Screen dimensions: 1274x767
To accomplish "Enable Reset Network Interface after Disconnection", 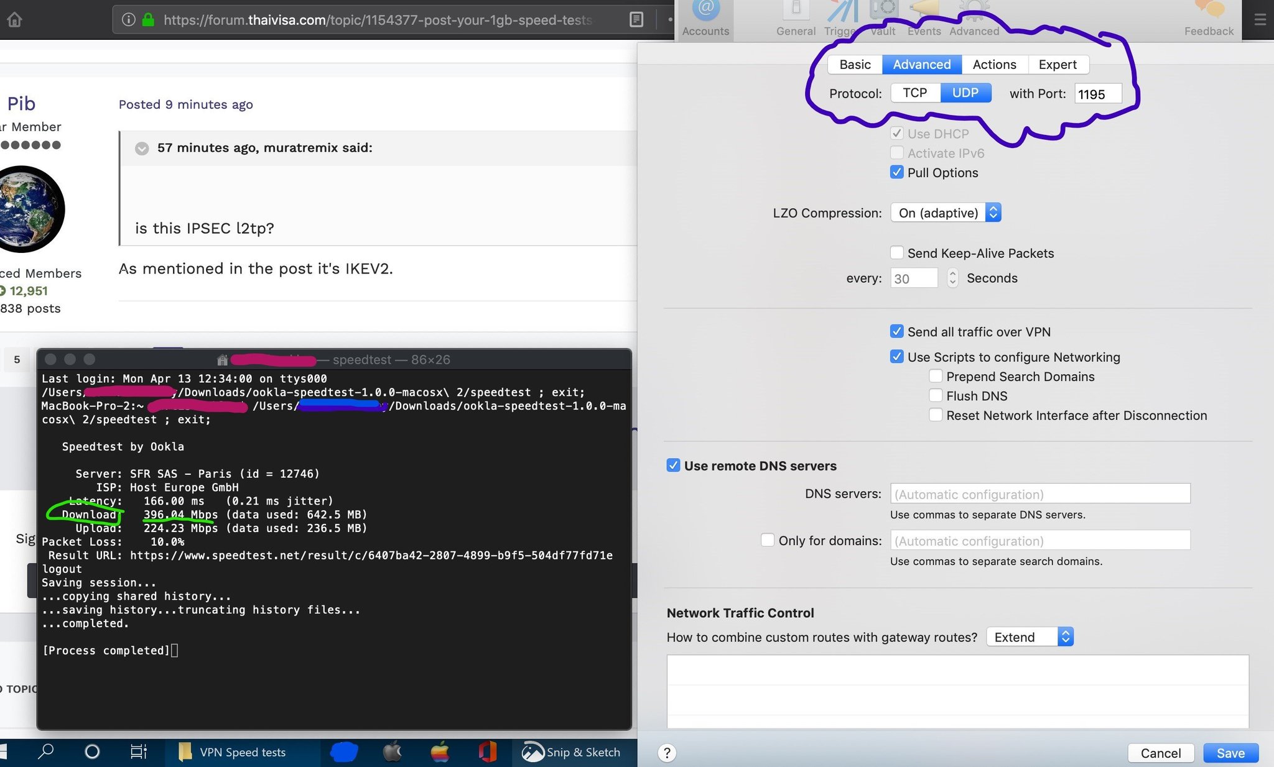I will (936, 415).
